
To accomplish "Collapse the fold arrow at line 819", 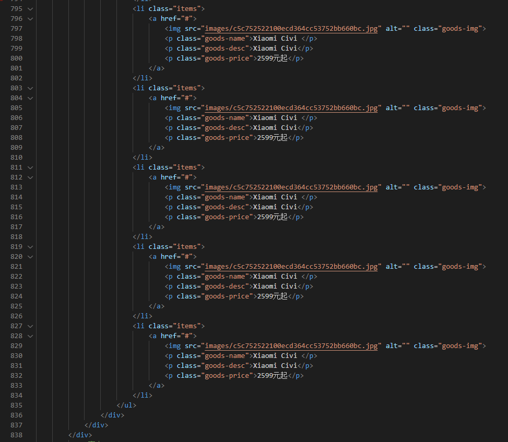I will (x=30, y=247).
